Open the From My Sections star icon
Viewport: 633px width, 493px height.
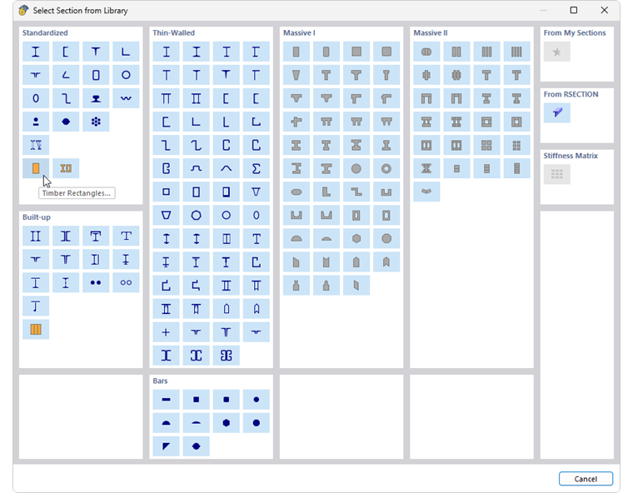tap(556, 52)
